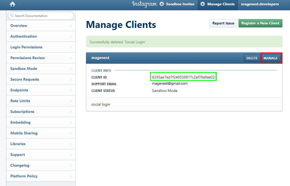The width and height of the screenshot is (290, 186).
Task: Expand chevron on Secure Requests row
Action: coord(71,80)
